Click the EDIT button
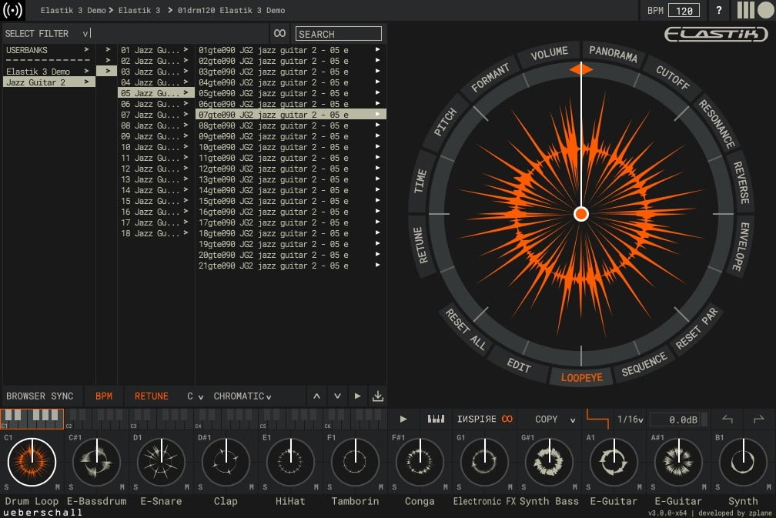The width and height of the screenshot is (776, 518). point(519,365)
